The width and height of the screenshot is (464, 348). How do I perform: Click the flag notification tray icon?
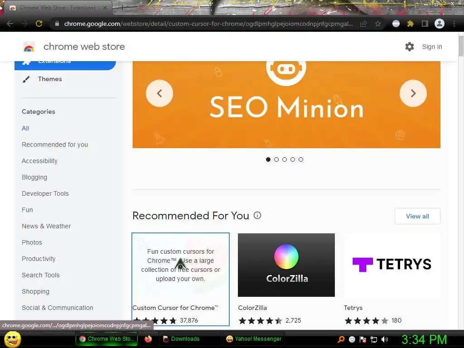coord(363,339)
